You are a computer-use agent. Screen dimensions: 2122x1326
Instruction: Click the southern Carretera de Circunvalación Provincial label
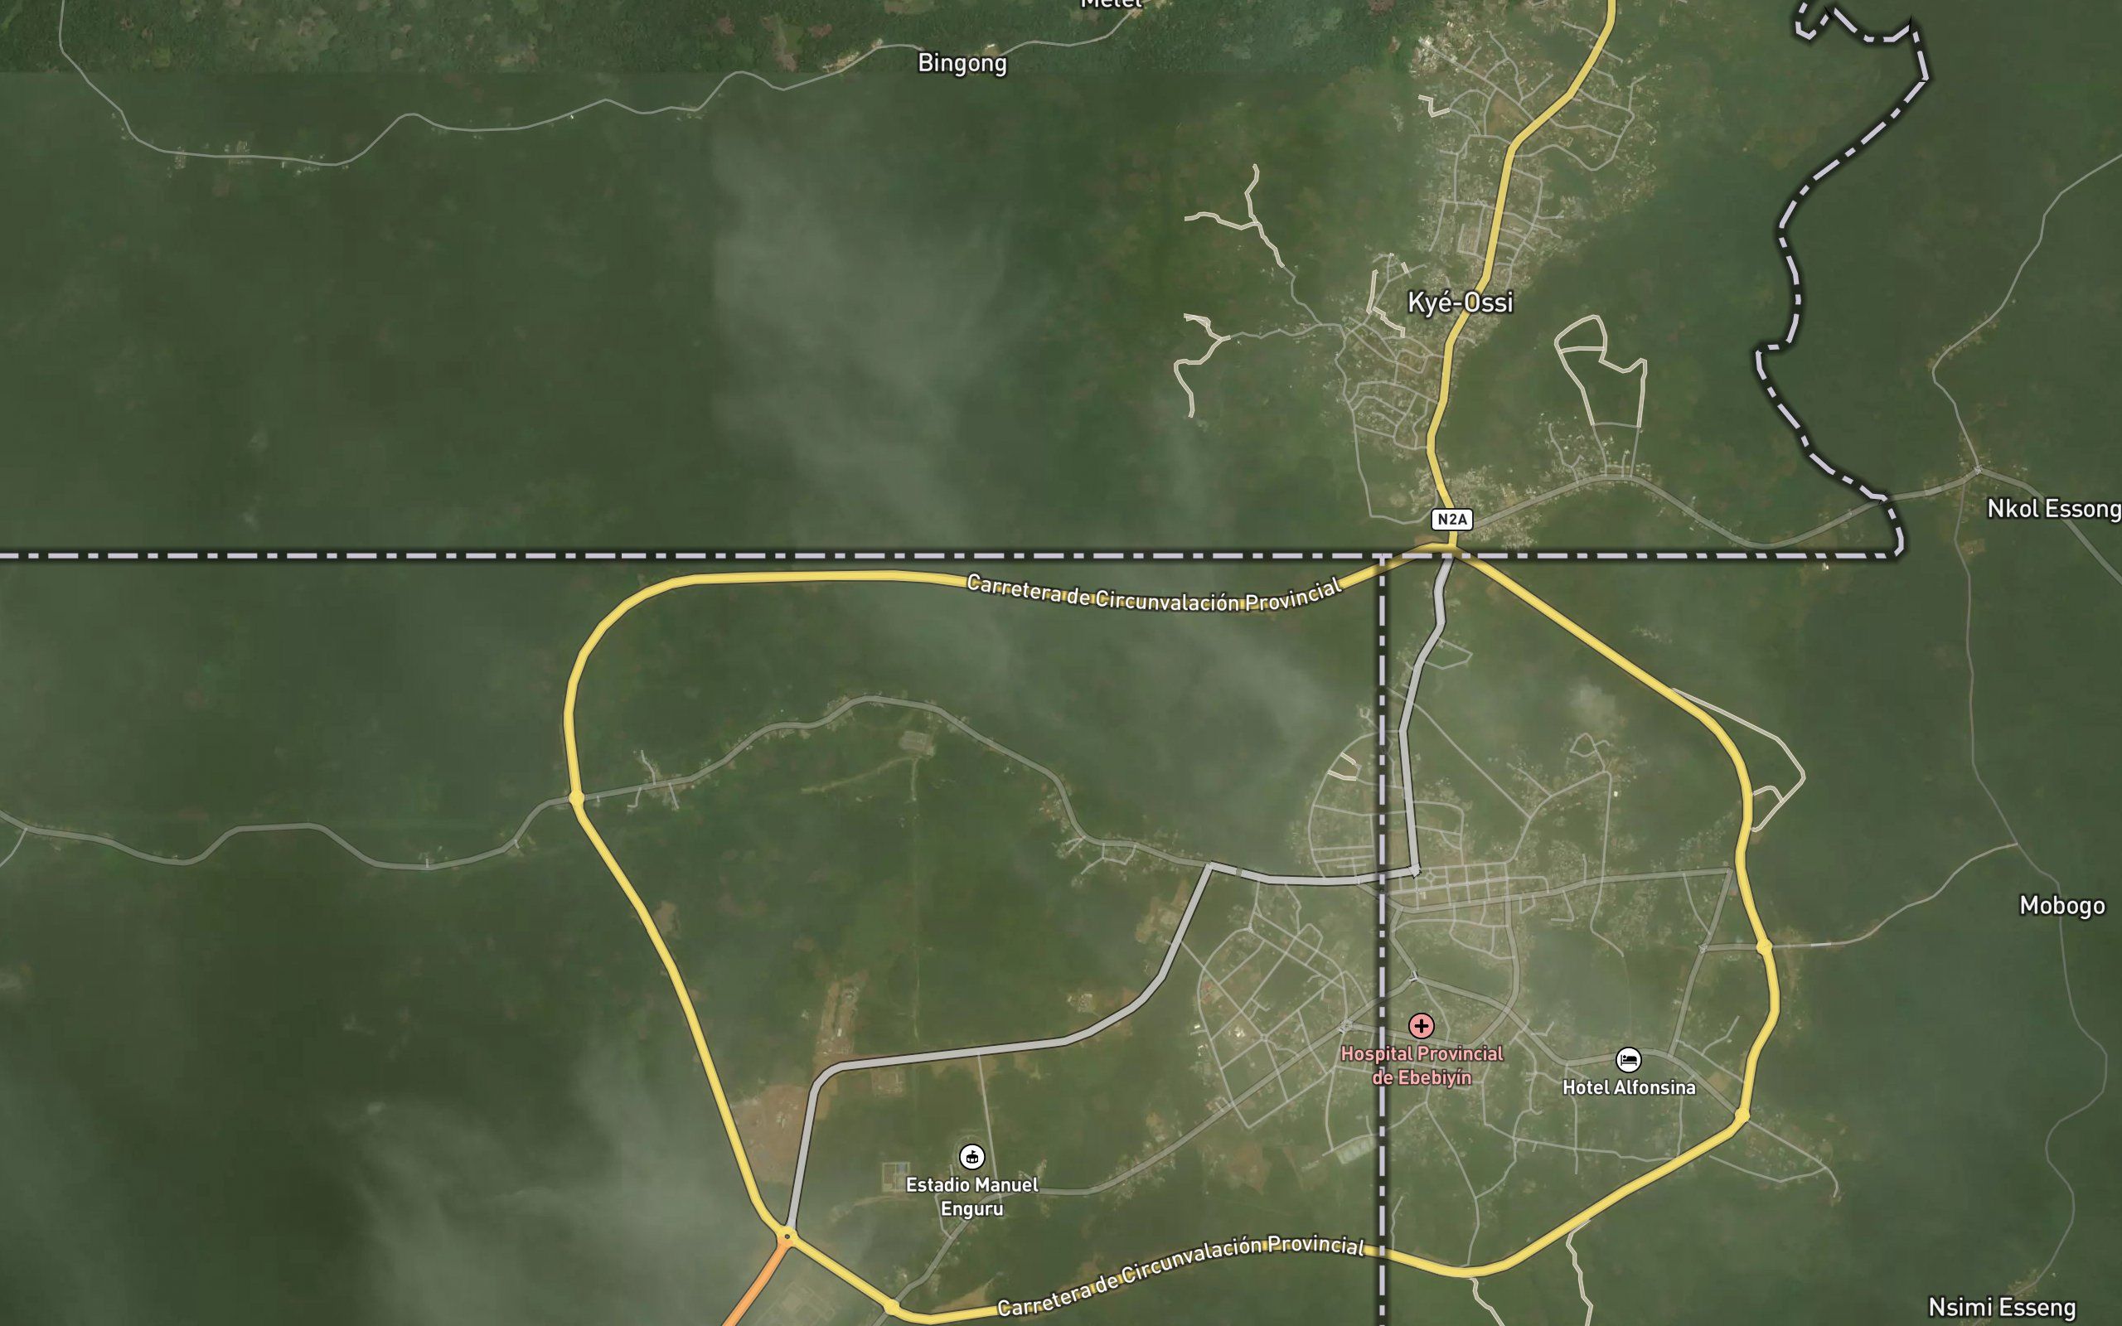point(1180,1275)
